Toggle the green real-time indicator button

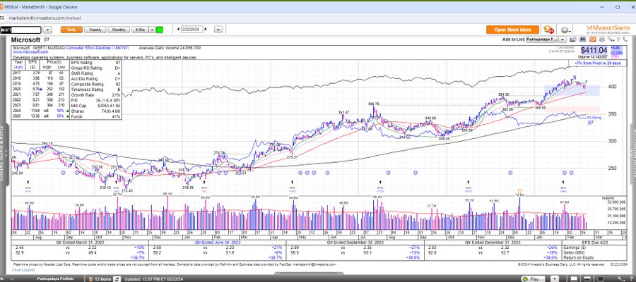(x=160, y=30)
